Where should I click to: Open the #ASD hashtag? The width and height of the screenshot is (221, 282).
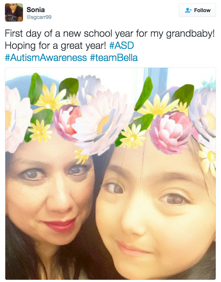[x=121, y=45]
